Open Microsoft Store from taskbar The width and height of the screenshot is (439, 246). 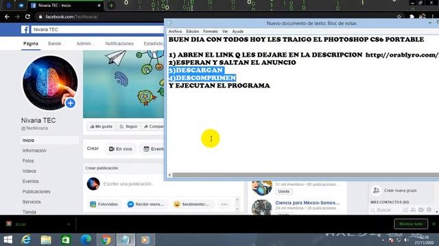66,240
